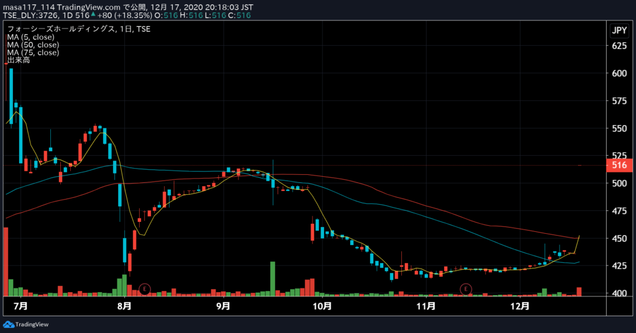Select the MA (5, close) indicator label

[x=31, y=37]
